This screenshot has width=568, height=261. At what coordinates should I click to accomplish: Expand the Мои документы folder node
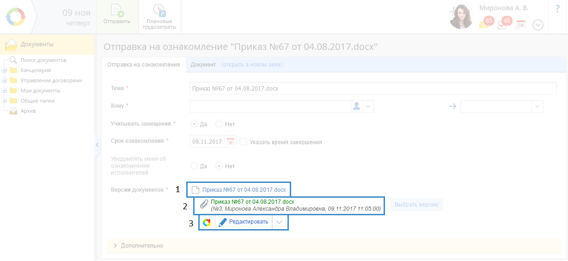(x=4, y=91)
